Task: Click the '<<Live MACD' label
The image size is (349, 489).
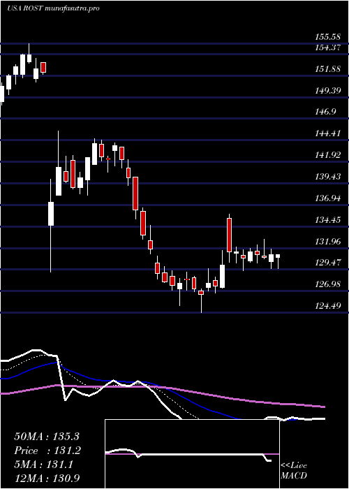Action: click(294, 471)
